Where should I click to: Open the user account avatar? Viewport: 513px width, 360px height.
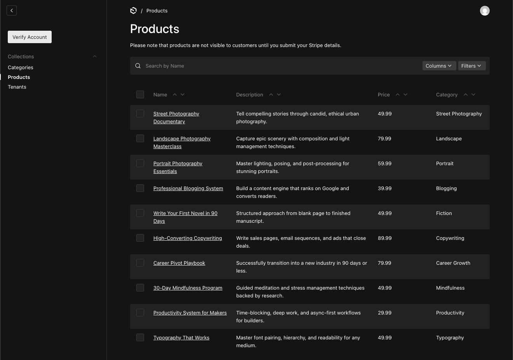485,10
